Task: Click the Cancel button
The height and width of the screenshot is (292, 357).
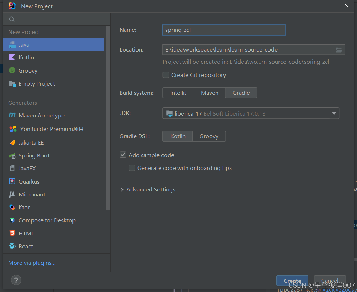Action: (x=330, y=281)
